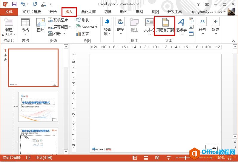Image resolution: width=238 pixels, height=162 pixels.
Task: Insert a 图表 chart
Action: pos(83,34)
